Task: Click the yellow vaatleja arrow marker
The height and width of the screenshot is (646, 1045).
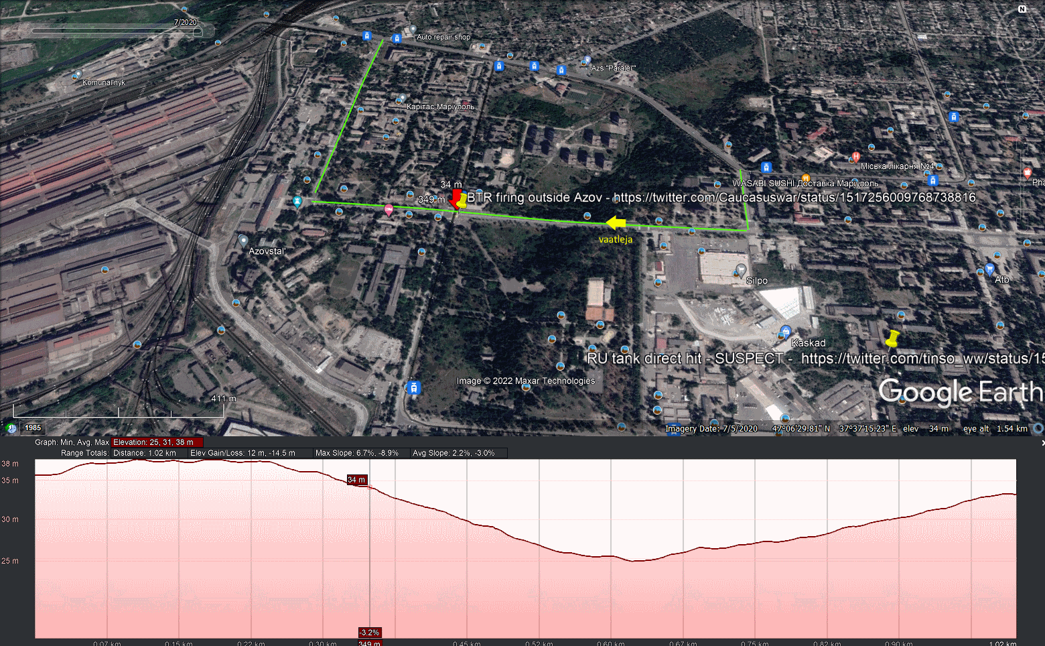Action: click(616, 223)
